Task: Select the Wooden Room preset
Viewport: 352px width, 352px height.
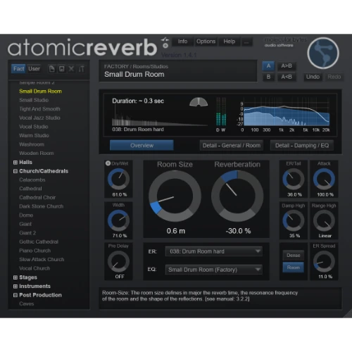Action: (37, 153)
